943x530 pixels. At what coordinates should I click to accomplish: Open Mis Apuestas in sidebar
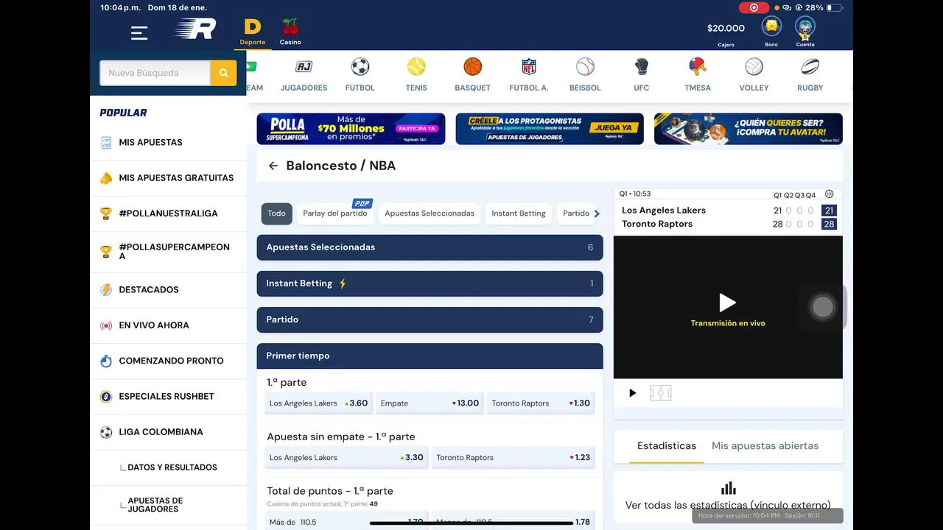click(x=168, y=143)
